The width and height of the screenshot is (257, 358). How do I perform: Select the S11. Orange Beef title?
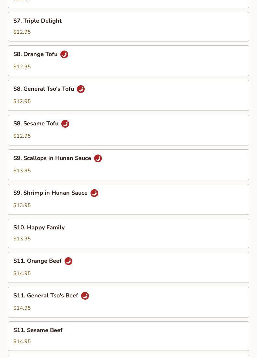(38, 261)
